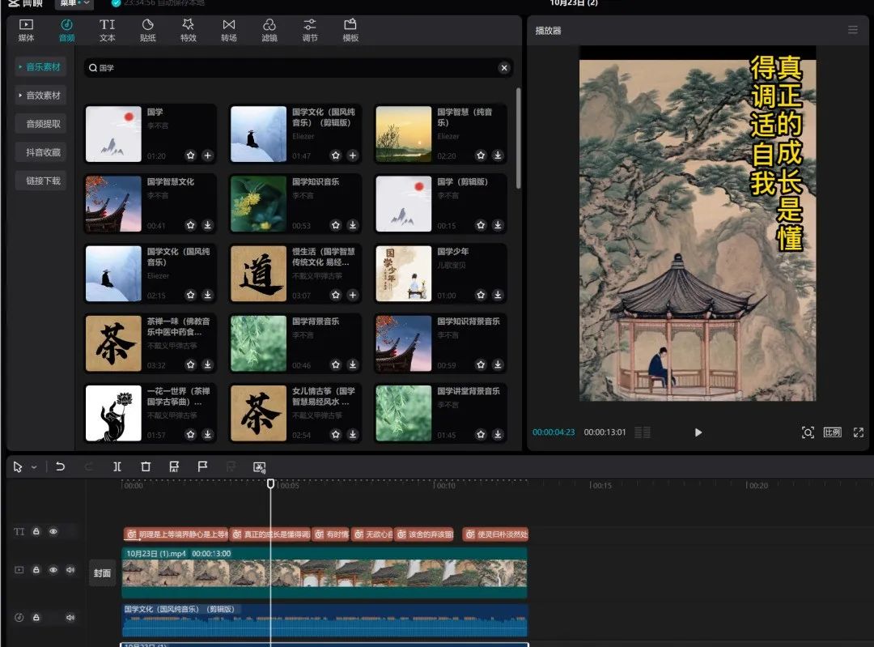Preview the 国学少年 cover thumbnail
The width and height of the screenshot is (874, 647).
pyautogui.click(x=404, y=274)
